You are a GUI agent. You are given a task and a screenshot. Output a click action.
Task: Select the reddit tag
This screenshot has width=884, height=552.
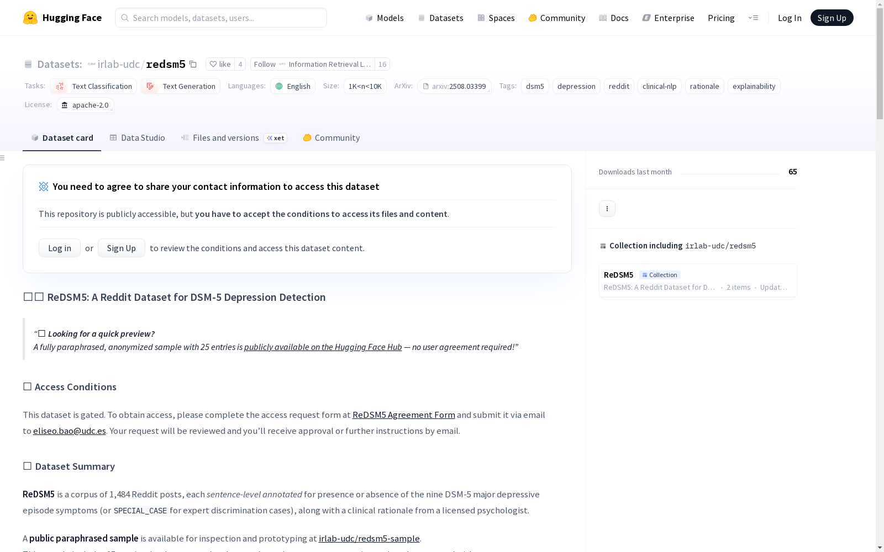point(619,86)
